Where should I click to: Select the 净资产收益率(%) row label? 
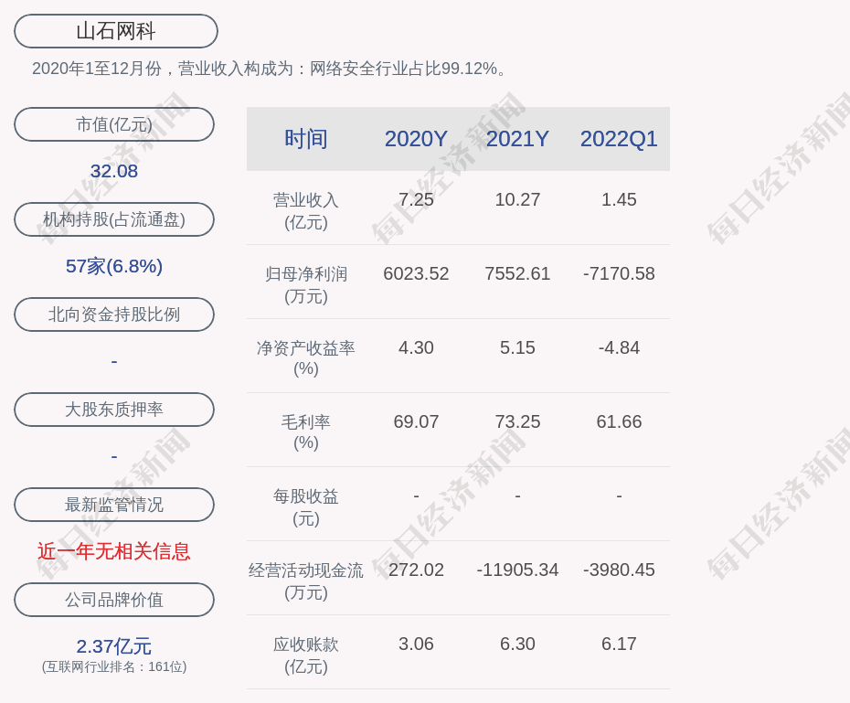tap(305, 357)
